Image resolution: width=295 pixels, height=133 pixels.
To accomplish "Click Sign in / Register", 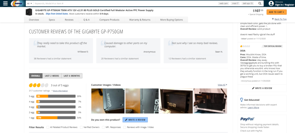I will pyautogui.click(x=284, y=5).
